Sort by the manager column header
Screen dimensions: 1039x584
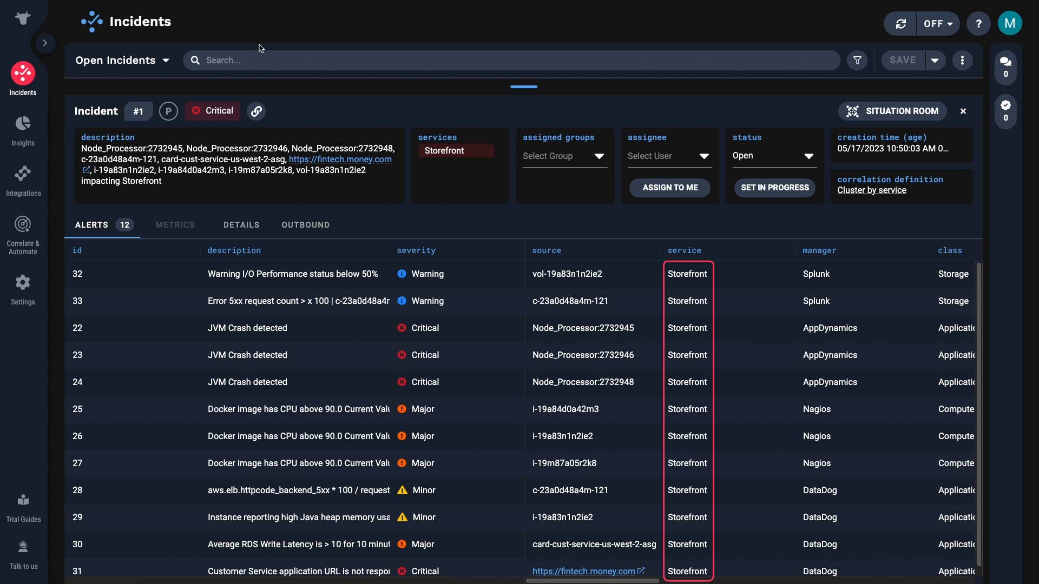click(819, 250)
